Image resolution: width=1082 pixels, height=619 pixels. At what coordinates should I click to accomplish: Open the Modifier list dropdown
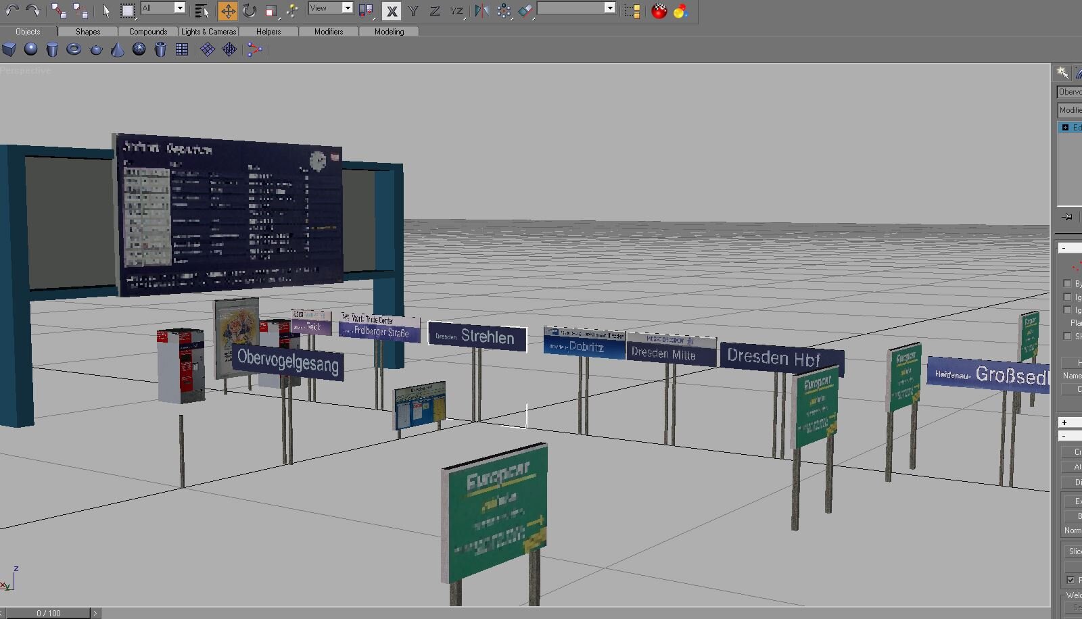[1070, 110]
